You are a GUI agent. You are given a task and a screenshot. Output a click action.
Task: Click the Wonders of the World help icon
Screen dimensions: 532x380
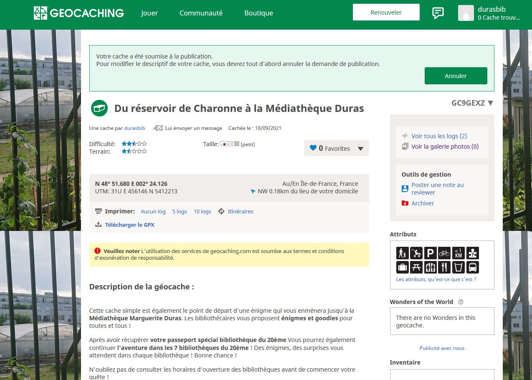click(461, 302)
